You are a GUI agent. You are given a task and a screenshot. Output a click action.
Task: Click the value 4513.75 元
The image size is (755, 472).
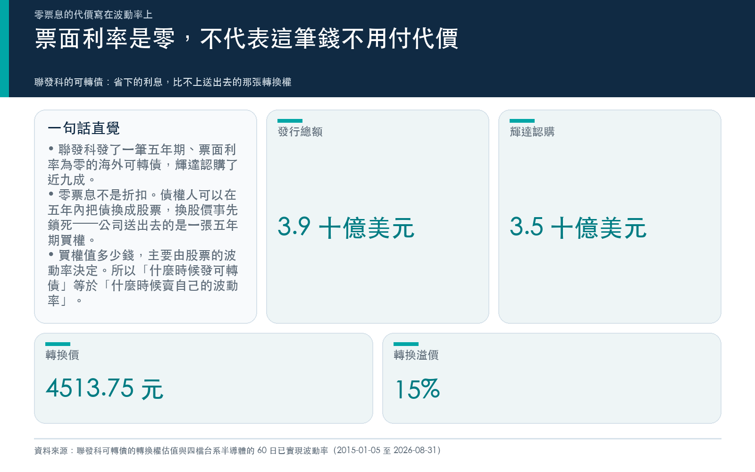pos(104,389)
